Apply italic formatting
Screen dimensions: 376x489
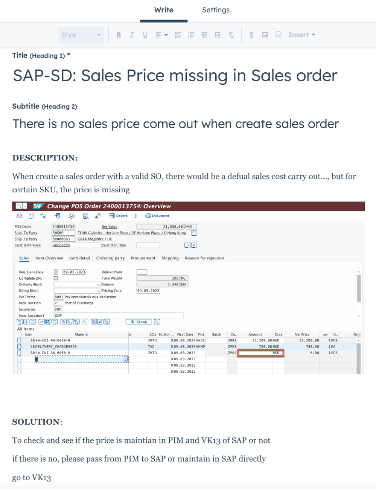(131, 35)
